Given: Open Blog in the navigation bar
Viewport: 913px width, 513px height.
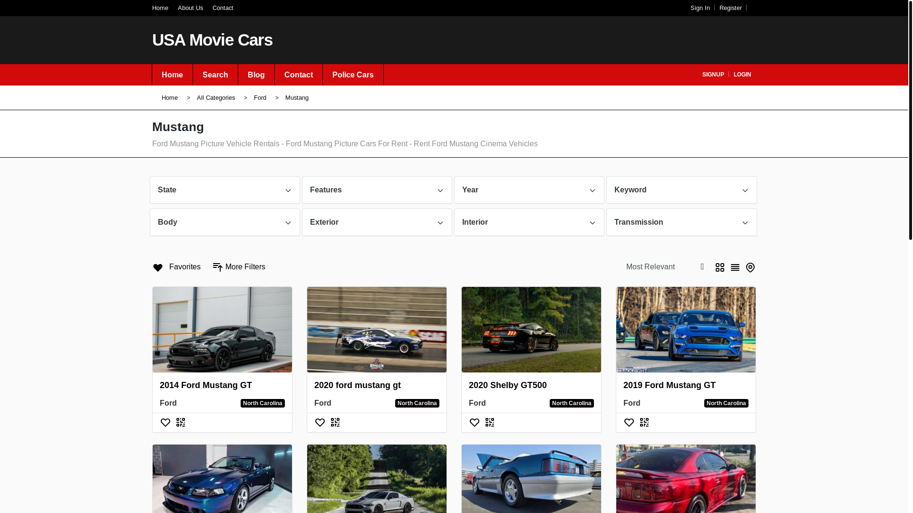Looking at the screenshot, I should (256, 75).
